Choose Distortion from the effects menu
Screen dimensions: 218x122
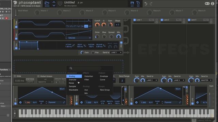click(x=89, y=76)
